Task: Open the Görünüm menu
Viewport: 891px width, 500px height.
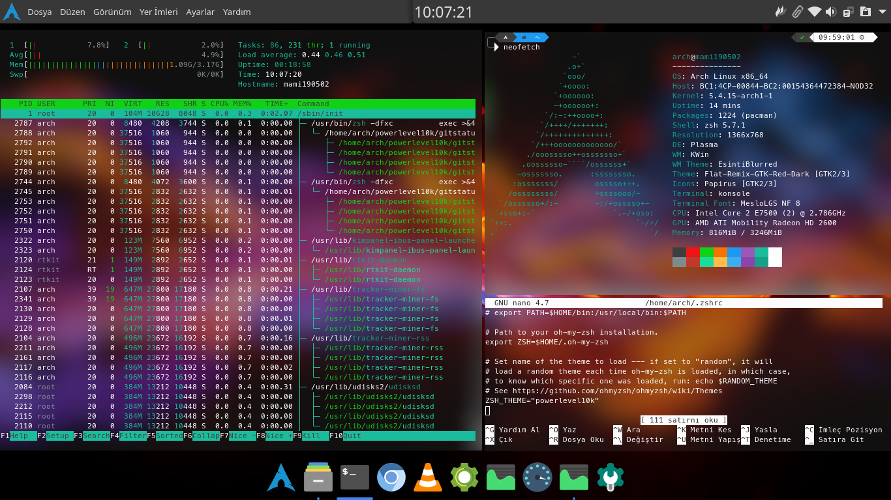Action: (112, 12)
